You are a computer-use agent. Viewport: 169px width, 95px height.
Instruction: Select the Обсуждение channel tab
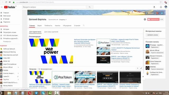67,26
